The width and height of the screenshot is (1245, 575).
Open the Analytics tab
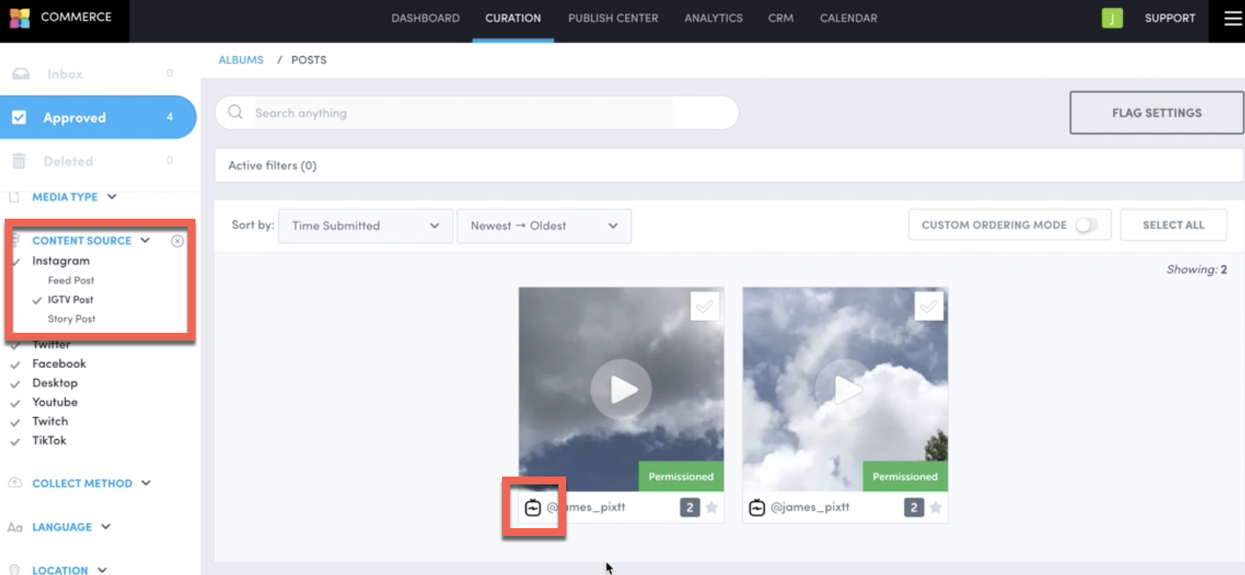(x=713, y=18)
